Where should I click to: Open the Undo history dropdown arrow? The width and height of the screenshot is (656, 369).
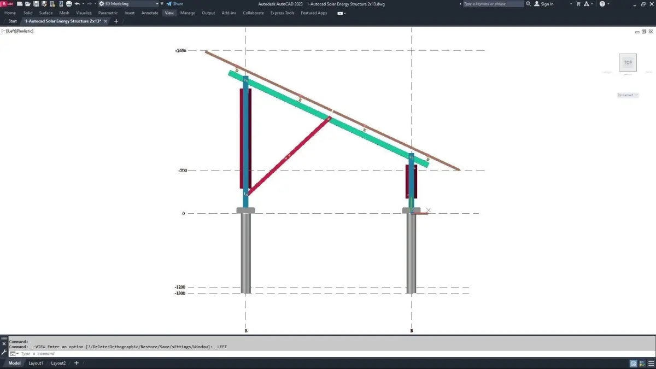[83, 4]
